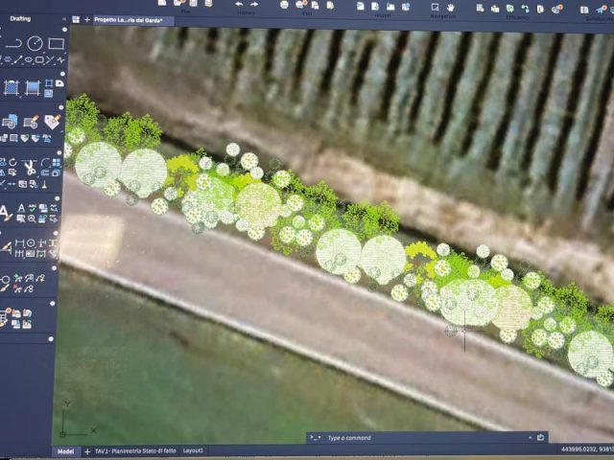The width and height of the screenshot is (614, 460).
Task: Click the Redo arrow in History group
Action: 254,4
